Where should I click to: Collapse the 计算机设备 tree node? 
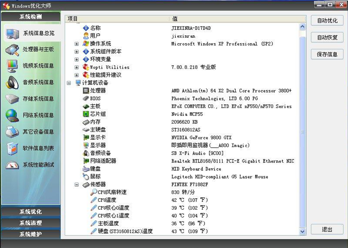tap(69, 83)
